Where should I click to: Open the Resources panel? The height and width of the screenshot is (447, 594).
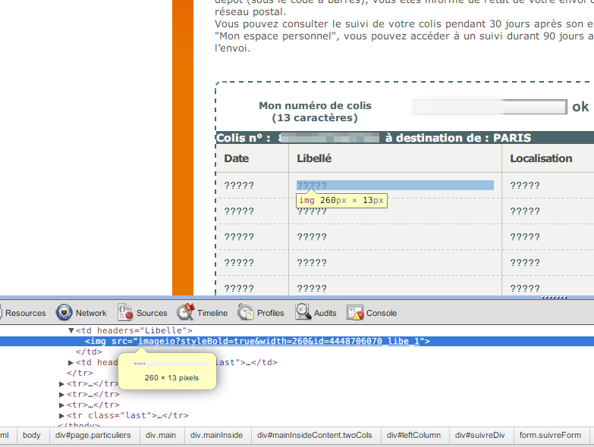coord(25,313)
